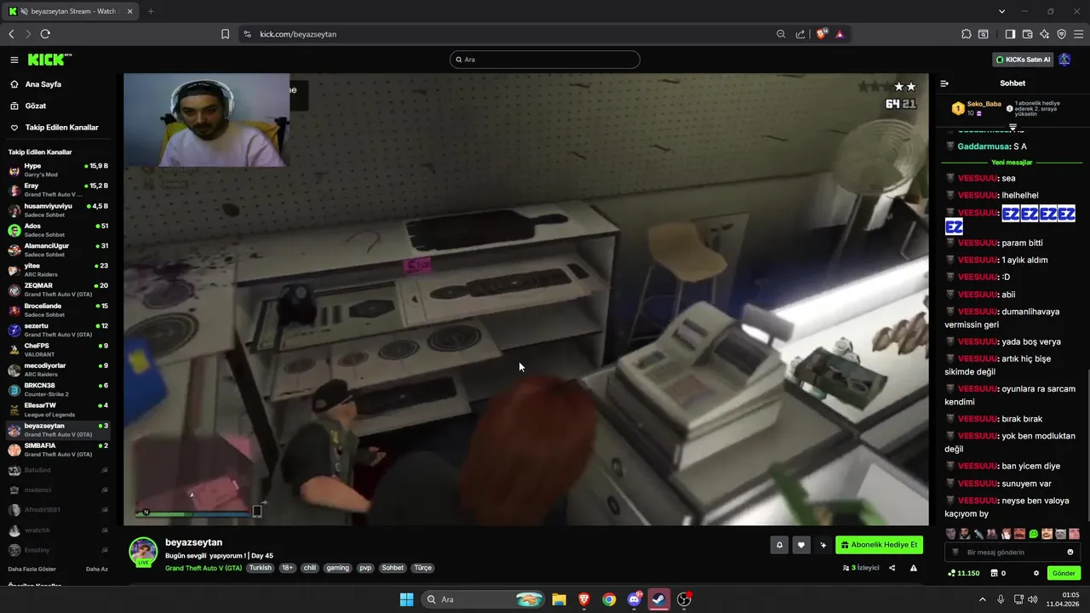The height and width of the screenshot is (613, 1090).
Task: Focus the Kick 'Ara' search field
Action: (x=545, y=60)
